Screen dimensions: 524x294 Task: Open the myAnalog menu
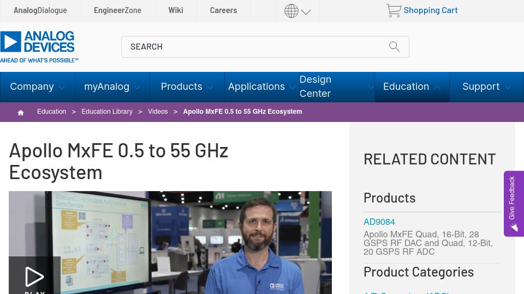coord(106,87)
